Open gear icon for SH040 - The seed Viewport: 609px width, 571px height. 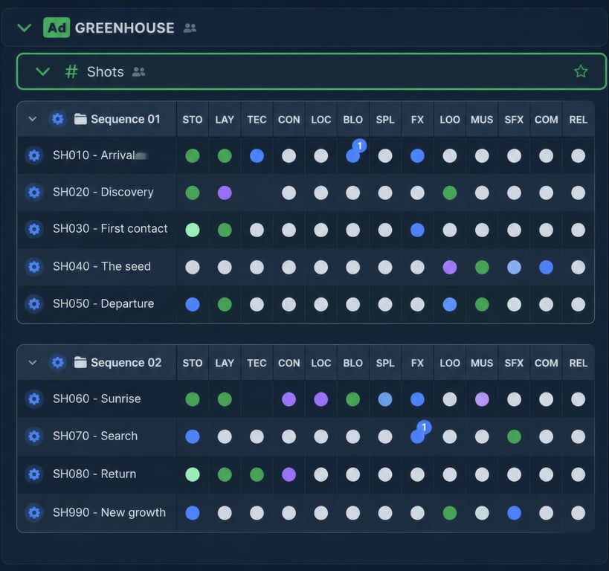[34, 266]
